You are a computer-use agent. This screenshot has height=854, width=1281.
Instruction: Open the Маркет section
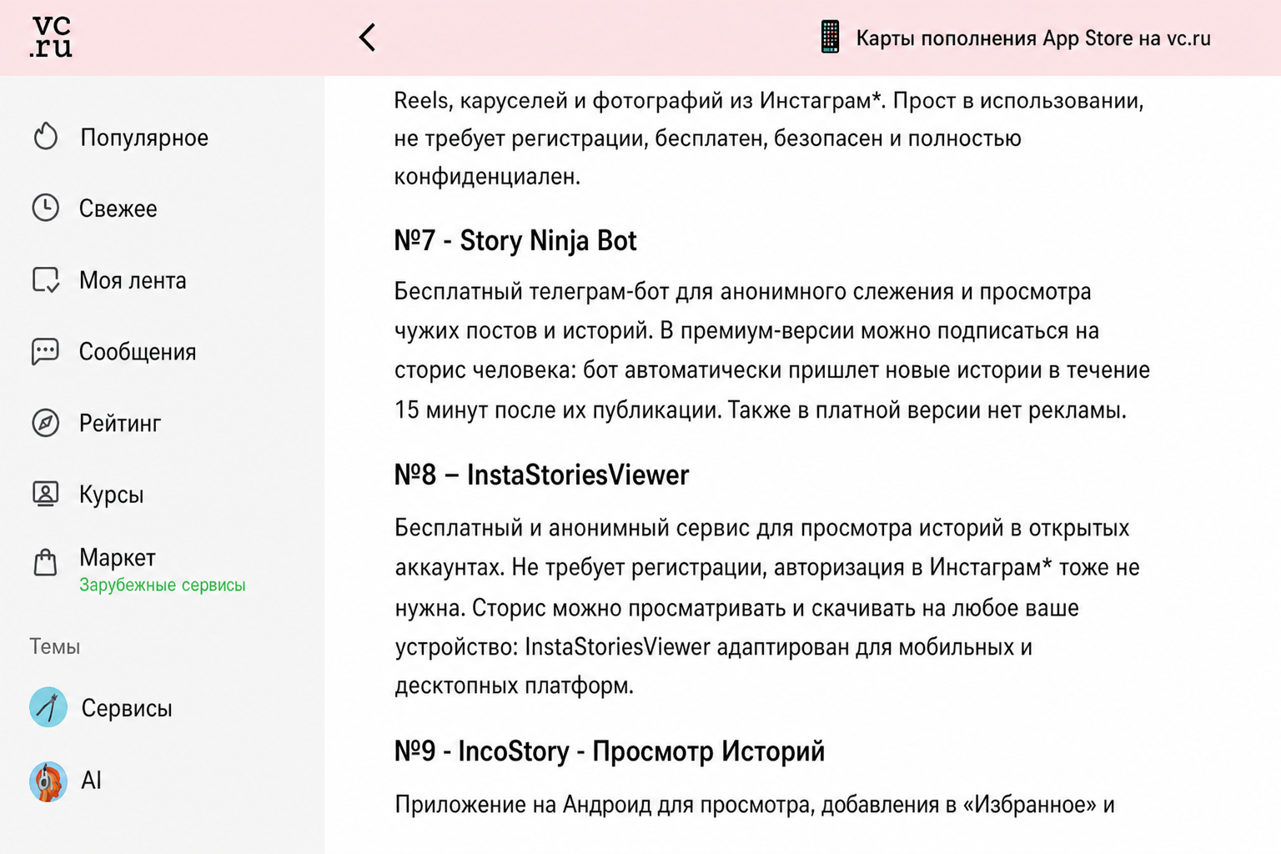coord(118,557)
